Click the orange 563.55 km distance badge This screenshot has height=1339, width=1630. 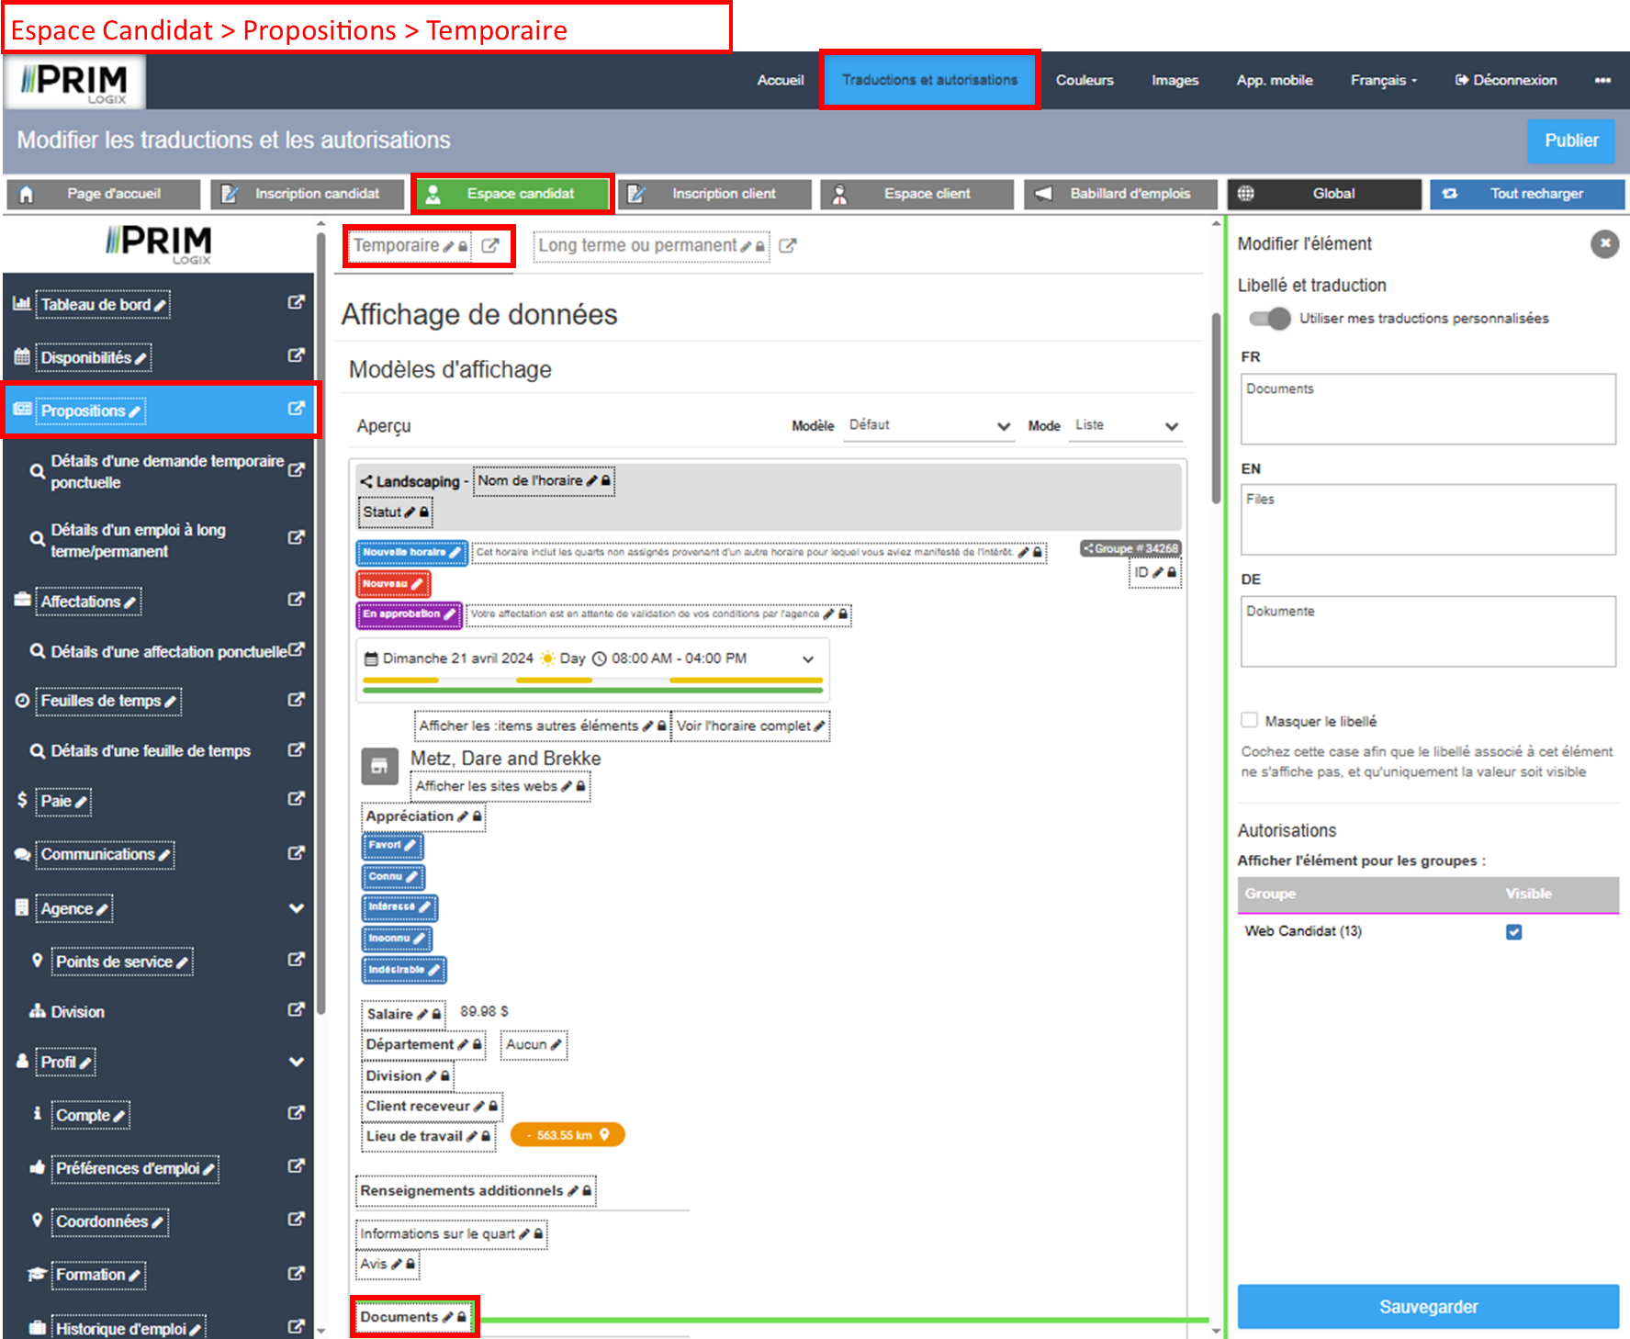coord(568,1135)
